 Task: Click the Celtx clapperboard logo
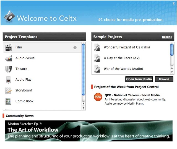pyautogui.click(x=9, y=16)
